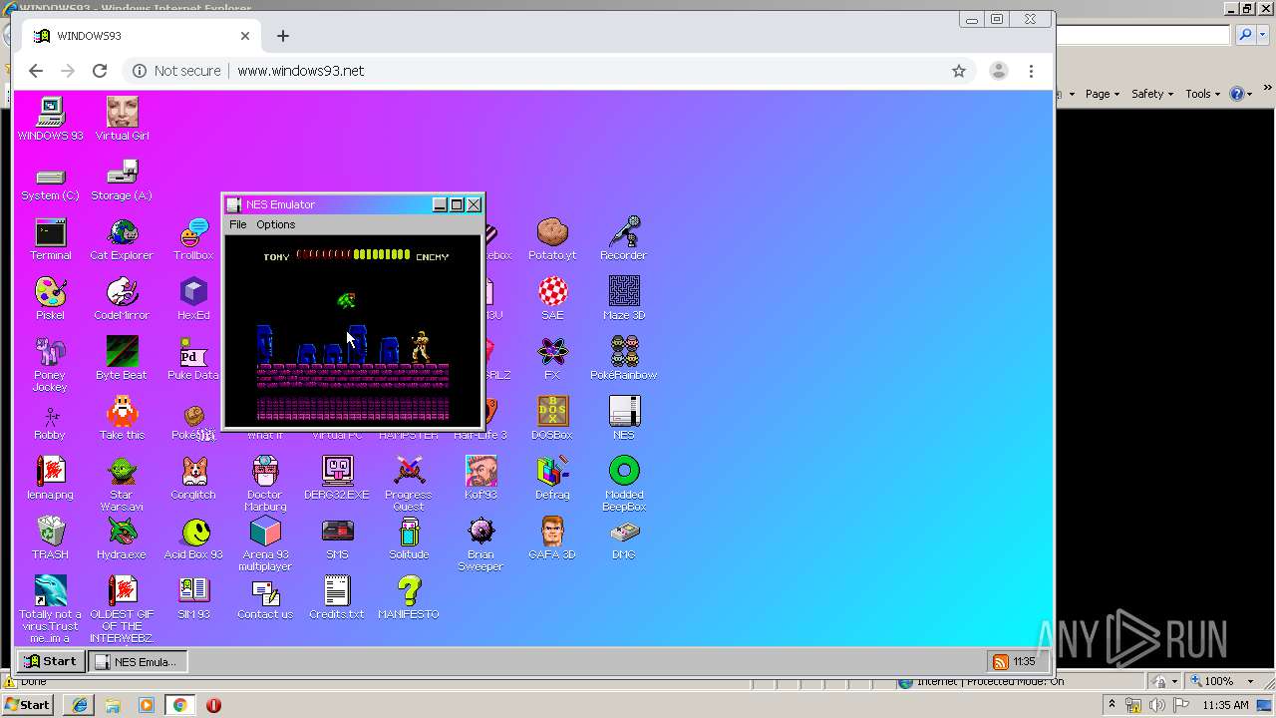Open the TRASH bin icon
The width and height of the screenshot is (1276, 718).
click(50, 538)
